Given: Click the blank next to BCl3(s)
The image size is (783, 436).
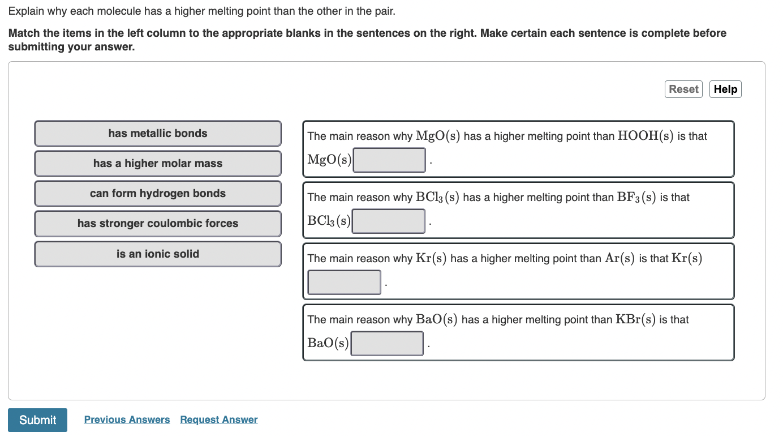Looking at the screenshot, I should 389,221.
